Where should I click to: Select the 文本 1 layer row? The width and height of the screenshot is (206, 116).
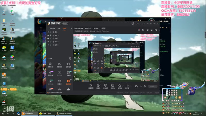(60, 42)
